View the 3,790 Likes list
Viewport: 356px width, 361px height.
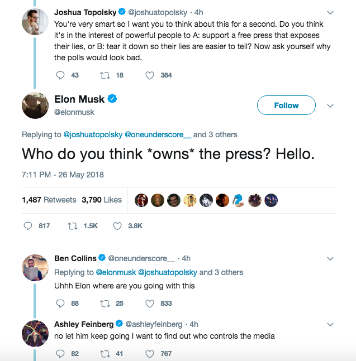coord(102,200)
